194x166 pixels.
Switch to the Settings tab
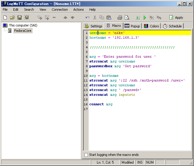93,26
